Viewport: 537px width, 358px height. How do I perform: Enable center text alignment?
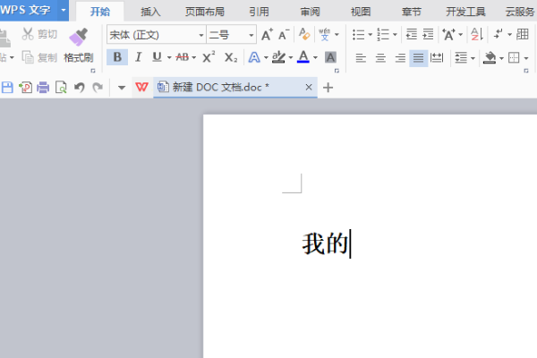(x=380, y=57)
